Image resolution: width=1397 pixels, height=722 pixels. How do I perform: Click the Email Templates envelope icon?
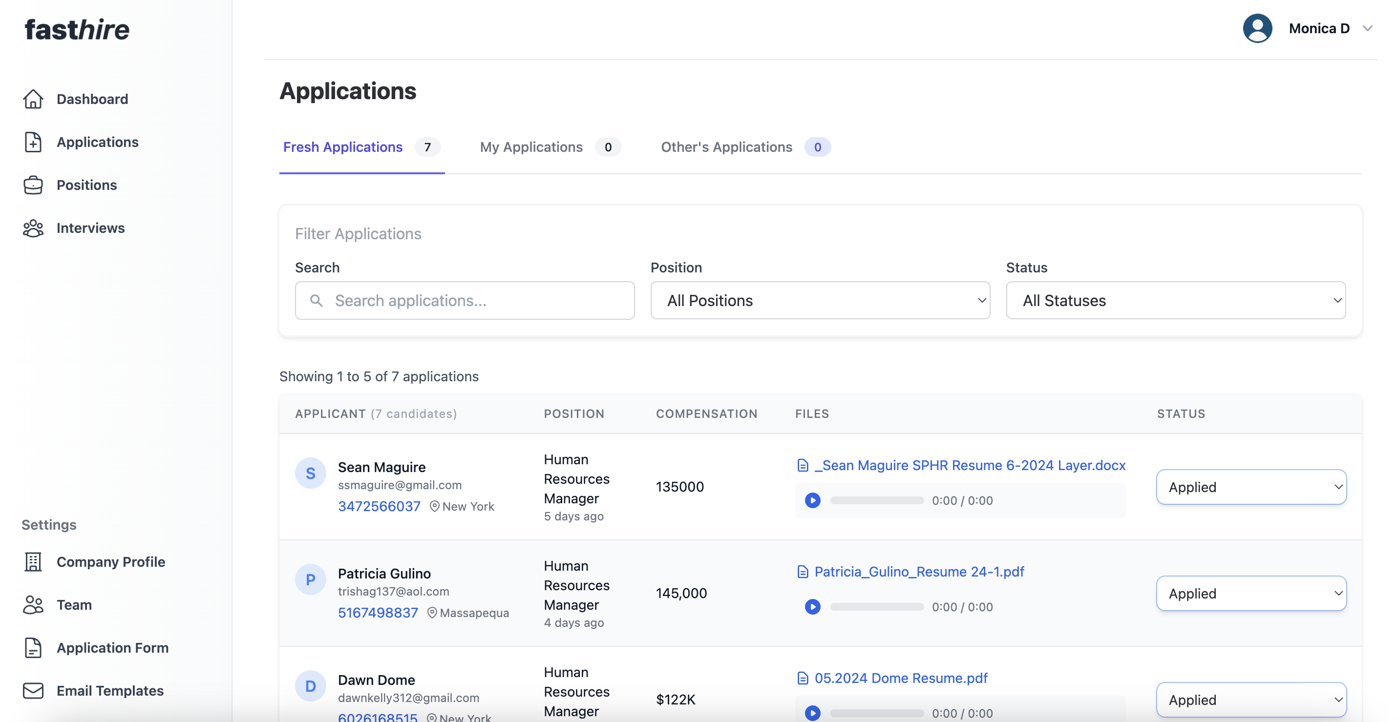tap(33, 691)
